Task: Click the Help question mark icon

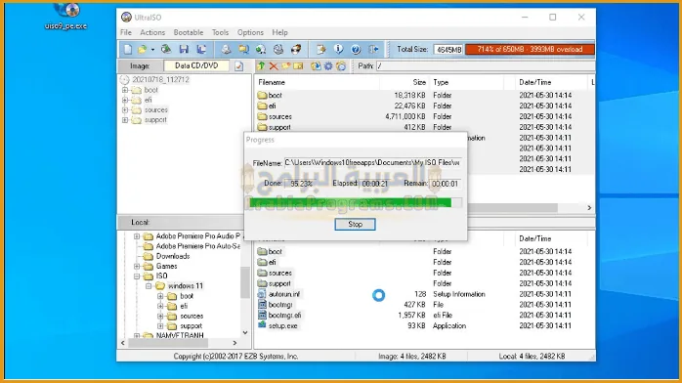Action: click(x=356, y=49)
